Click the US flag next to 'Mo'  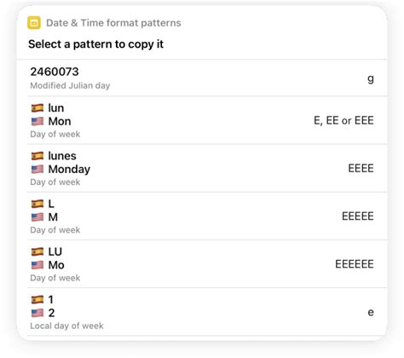pos(38,265)
